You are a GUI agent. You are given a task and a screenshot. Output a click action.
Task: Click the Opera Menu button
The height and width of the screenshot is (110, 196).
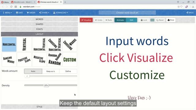tap(5, 2)
